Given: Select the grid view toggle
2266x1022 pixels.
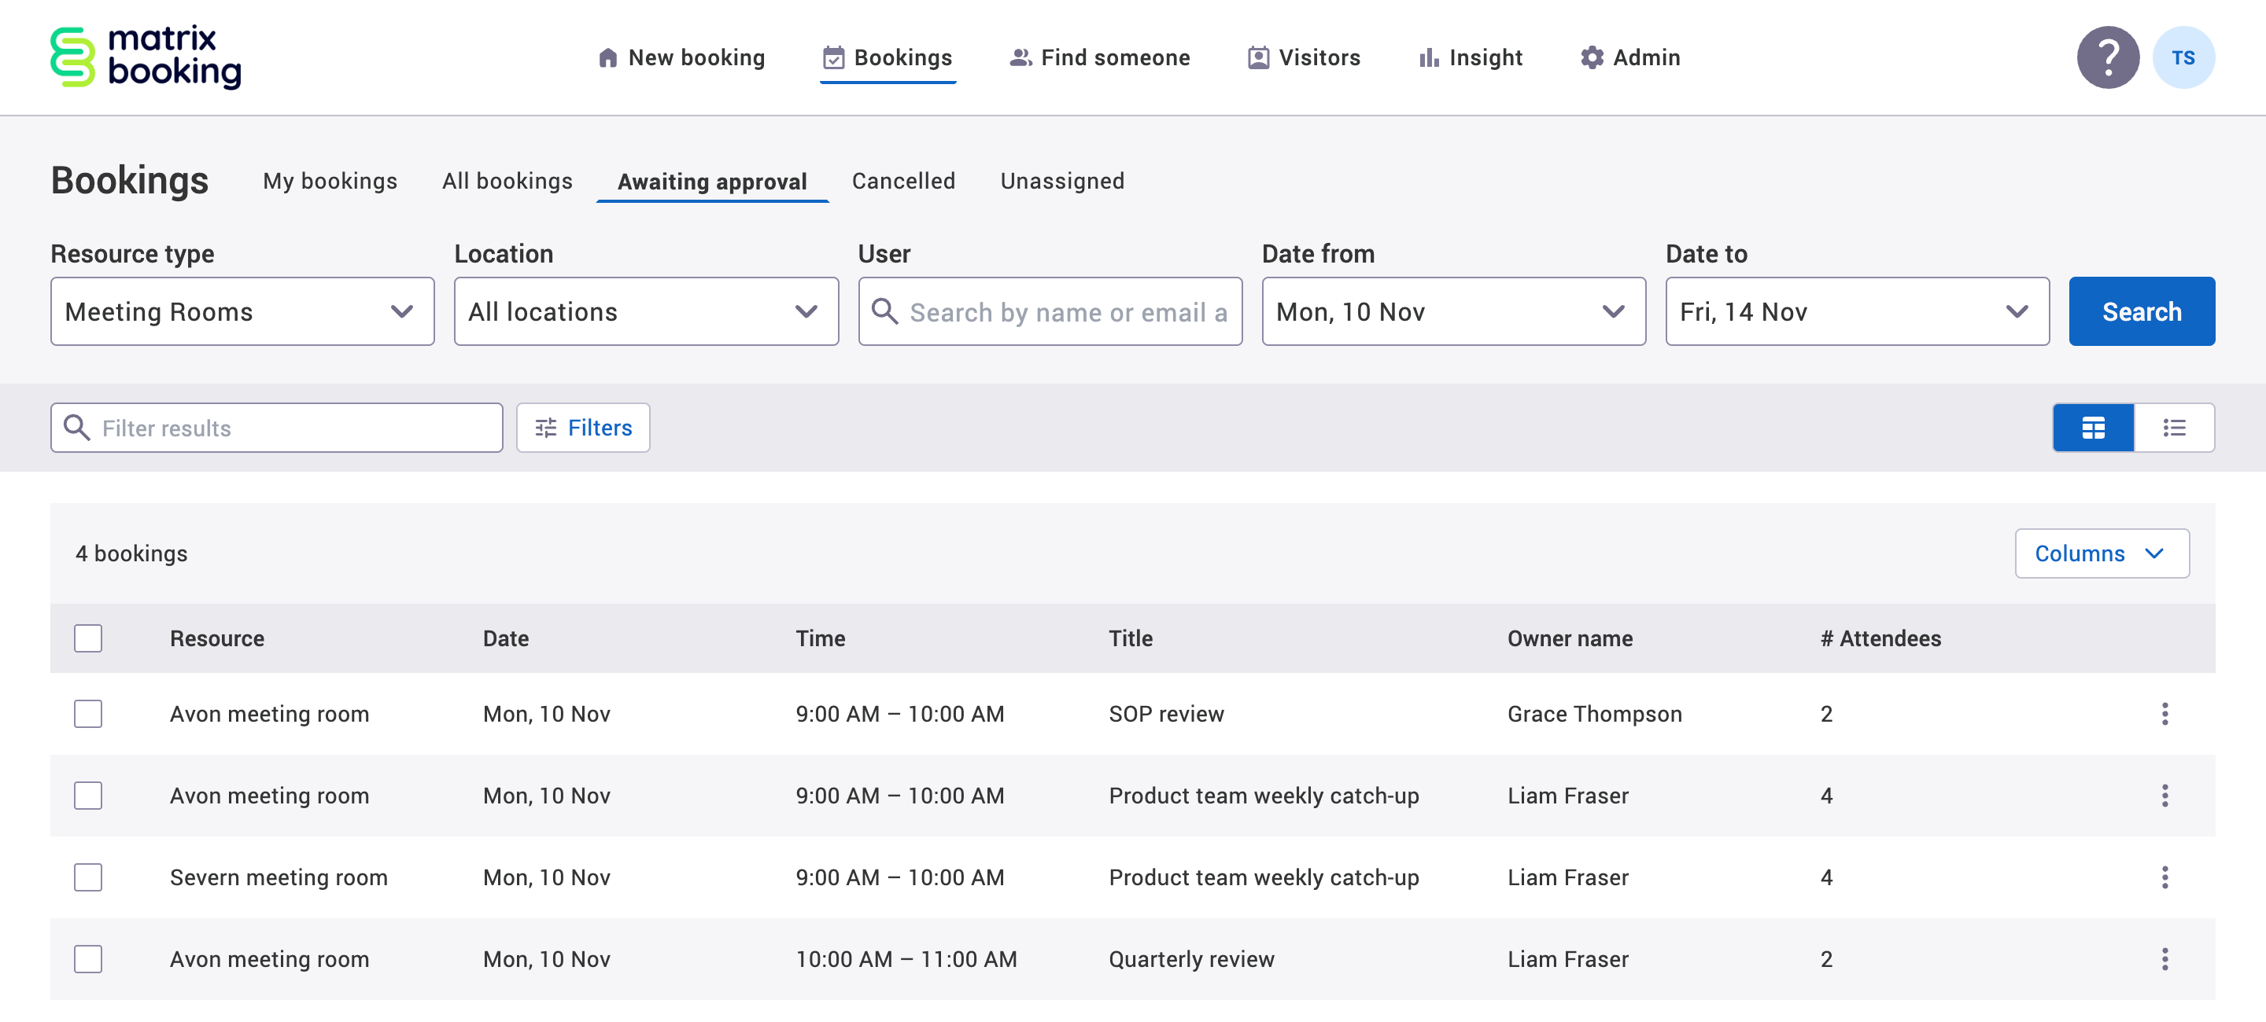Looking at the screenshot, I should click(2093, 428).
